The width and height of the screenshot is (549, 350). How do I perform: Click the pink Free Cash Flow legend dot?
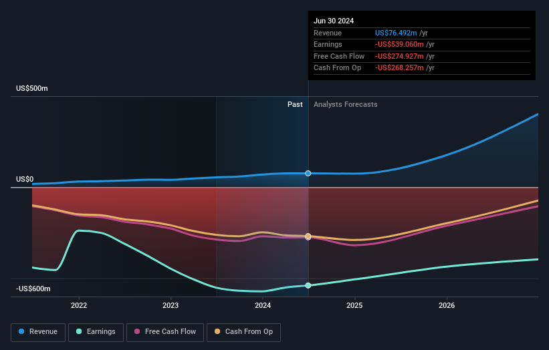point(137,331)
